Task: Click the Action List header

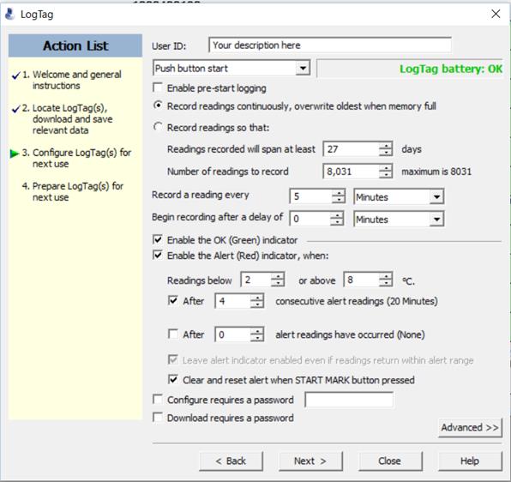Action: coord(75,45)
